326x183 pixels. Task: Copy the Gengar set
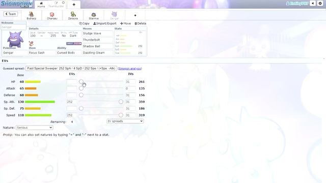[x=84, y=23]
